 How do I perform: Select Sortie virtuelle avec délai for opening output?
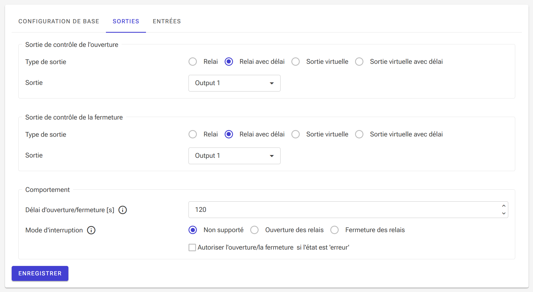coord(359,62)
